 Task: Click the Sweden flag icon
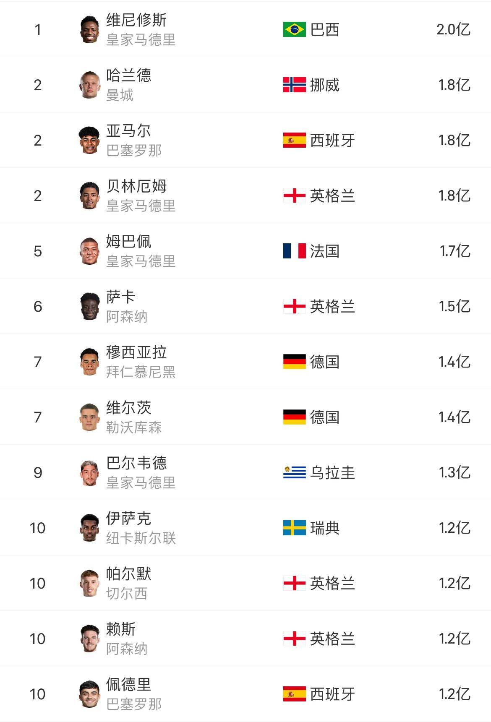[x=294, y=528]
